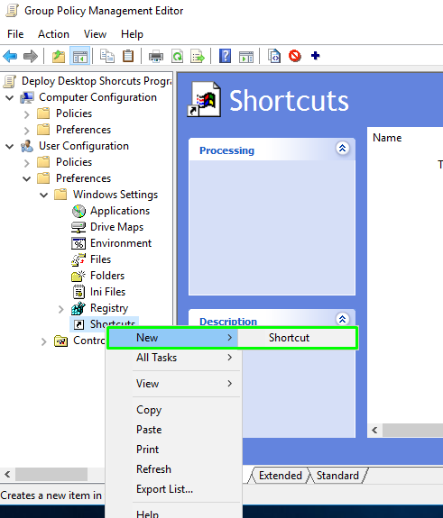Select the Deploy Desktop Shorcuts root node

[x=97, y=81]
